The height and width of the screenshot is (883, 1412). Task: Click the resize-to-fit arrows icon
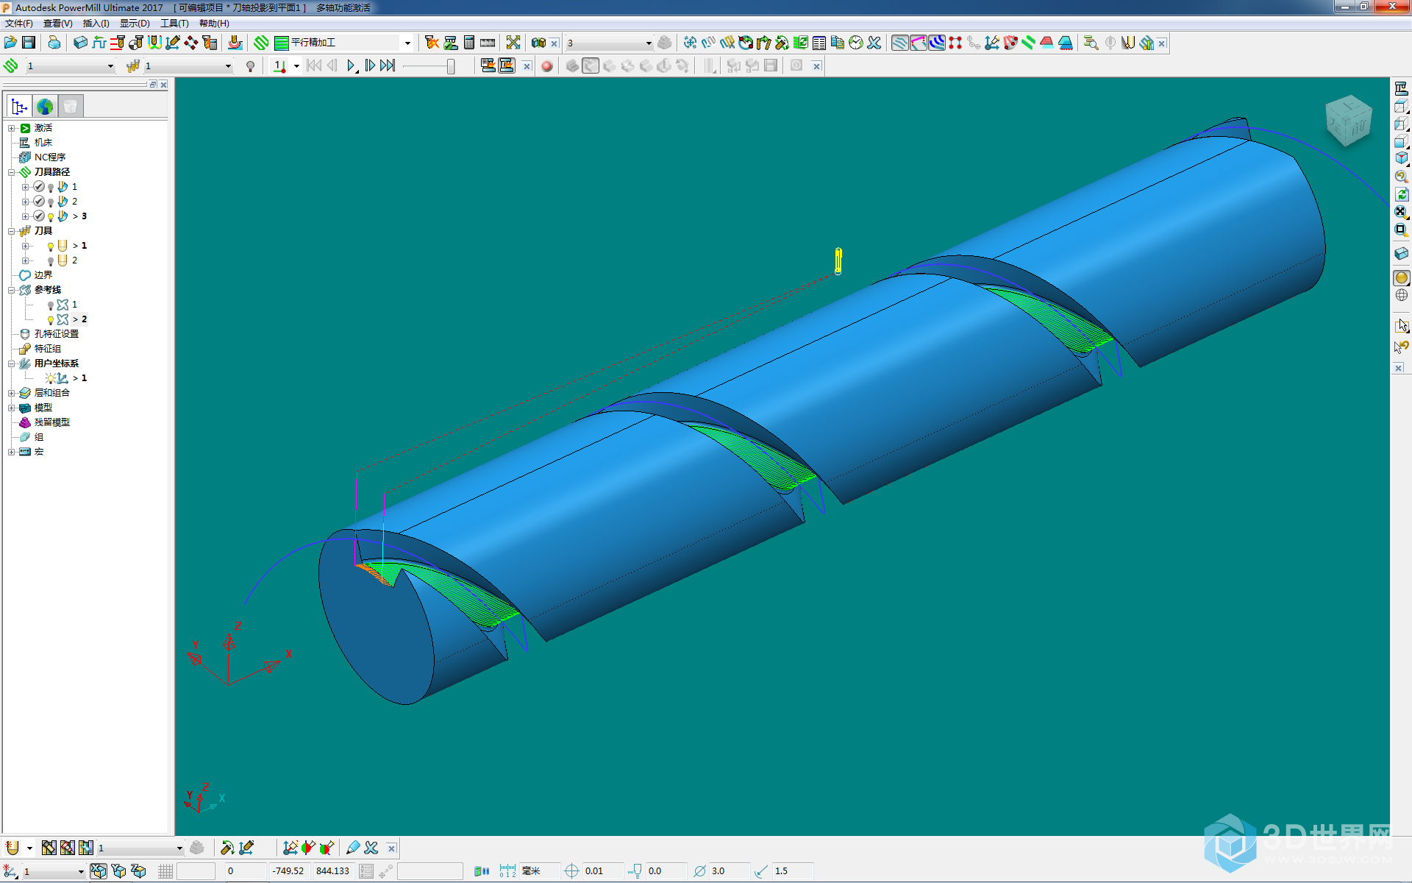(513, 43)
